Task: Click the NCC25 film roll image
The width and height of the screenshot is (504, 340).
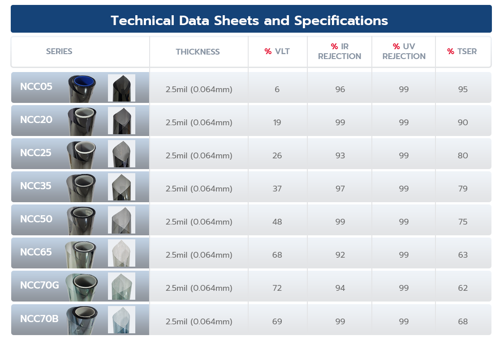Action: [82, 155]
